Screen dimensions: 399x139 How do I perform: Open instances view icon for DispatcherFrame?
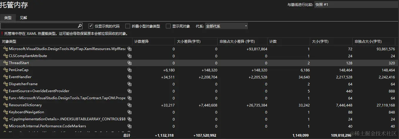[129, 84]
